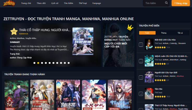Go to Lịch sử page
Image resolution: width=192 pixels, height=110 pixels.
pyautogui.click(x=55, y=3)
